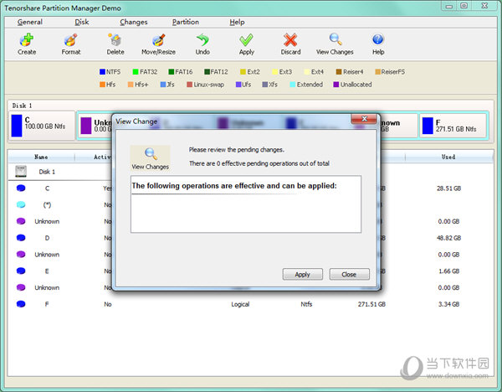Click the 1.66 GB used value
Viewport: 502px width, 392px height.
coord(448,271)
